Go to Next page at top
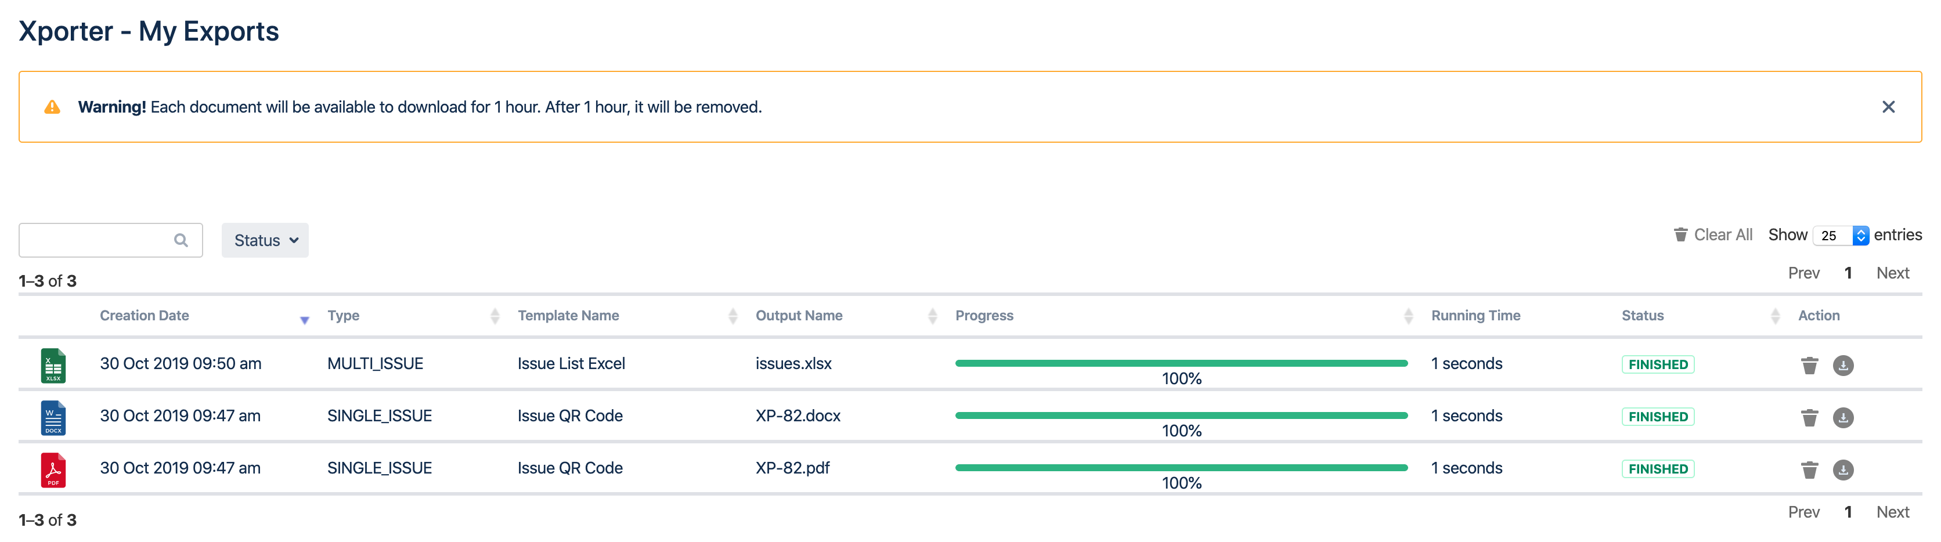1941x542 pixels. [1892, 273]
